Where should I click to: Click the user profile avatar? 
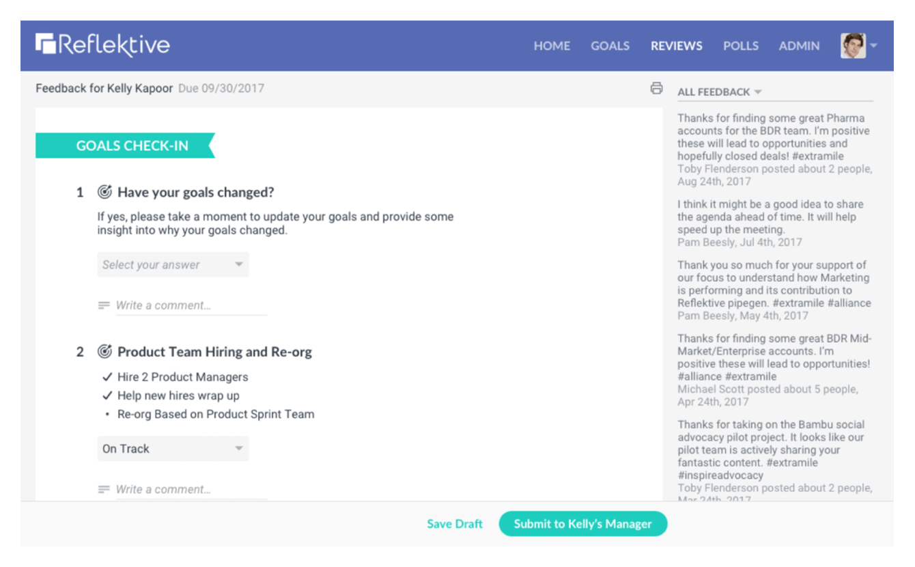coord(852,46)
